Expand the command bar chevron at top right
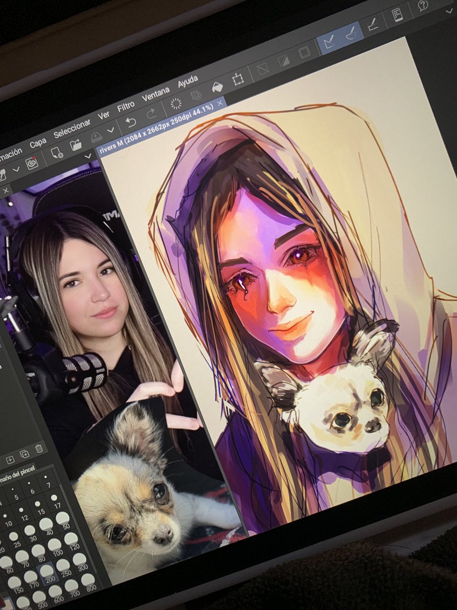Viewport: 457px width, 610px height. point(450,11)
